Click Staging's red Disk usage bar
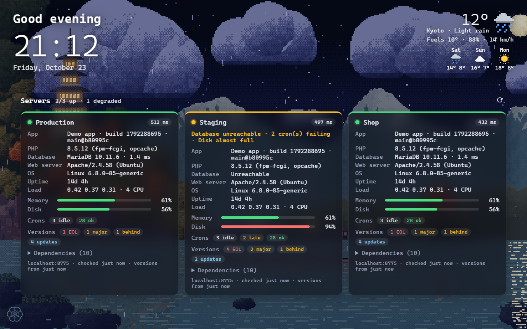Screen dimensions: 527x329 tap(268, 227)
